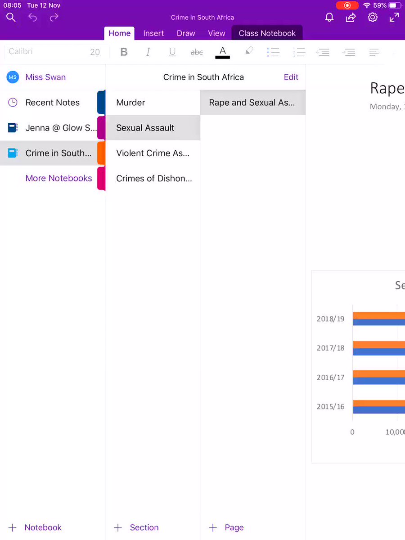
Task: Redo the last action
Action: 54,18
